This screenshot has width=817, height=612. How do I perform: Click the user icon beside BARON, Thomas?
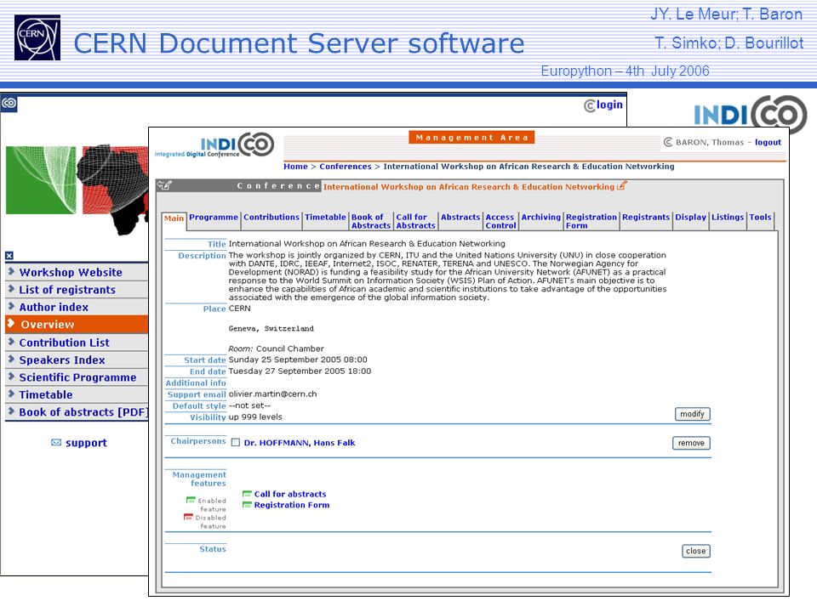click(x=668, y=142)
